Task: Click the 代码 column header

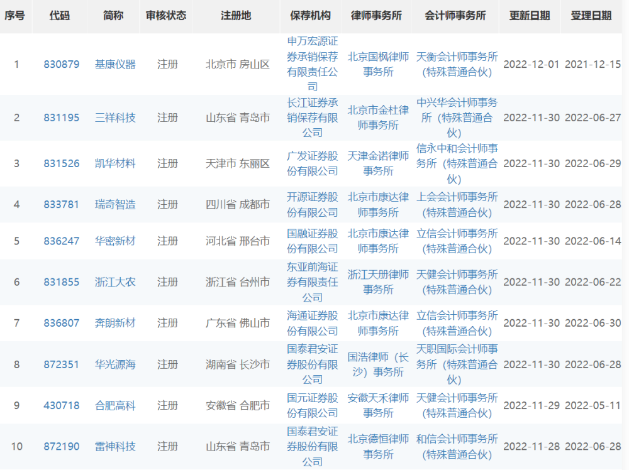Action: point(60,16)
